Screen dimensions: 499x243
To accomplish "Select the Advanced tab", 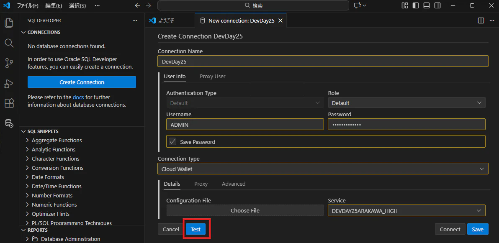I will [234, 184].
